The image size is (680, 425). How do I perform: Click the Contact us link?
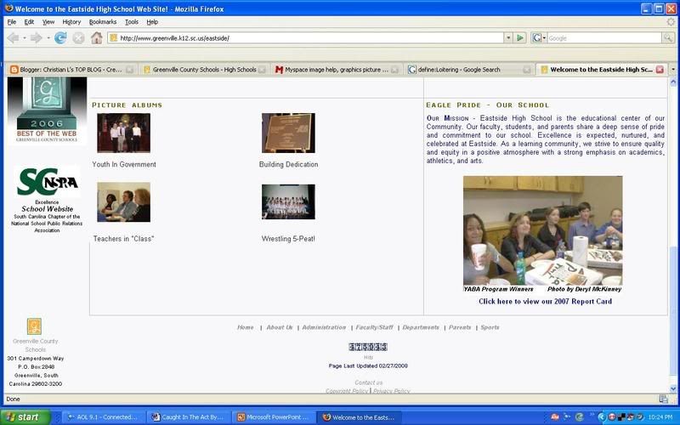(369, 382)
